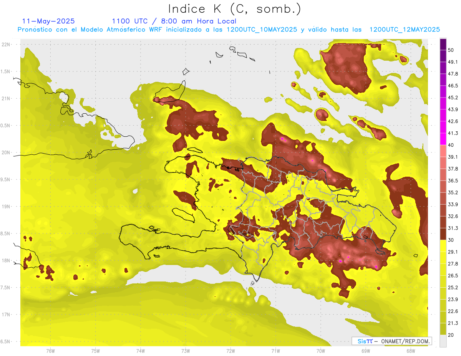This screenshot has height=356, width=461.
Task: Select the 20N latitude label
Action: pyautogui.click(x=6, y=152)
